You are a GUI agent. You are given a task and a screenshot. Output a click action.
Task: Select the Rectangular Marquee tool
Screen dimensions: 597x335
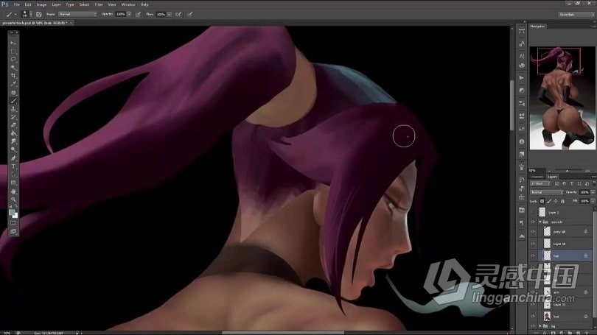tap(13, 52)
